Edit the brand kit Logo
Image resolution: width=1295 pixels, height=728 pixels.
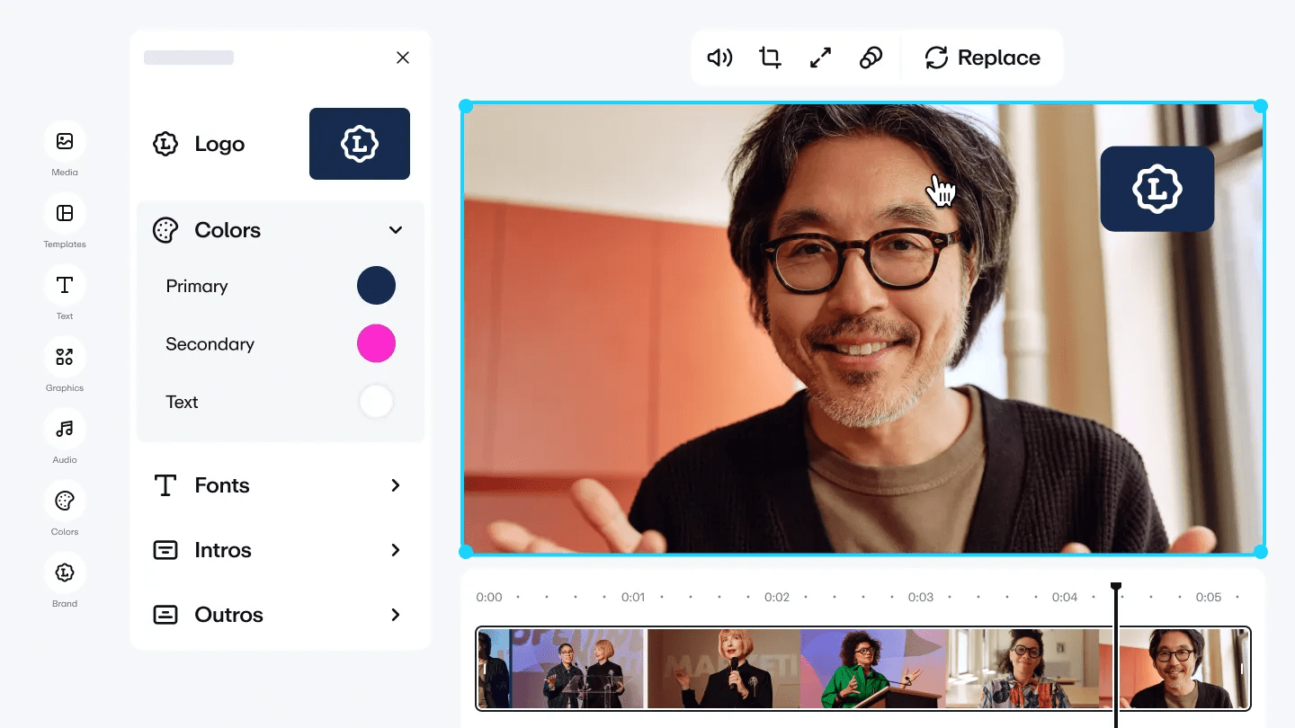coord(360,144)
